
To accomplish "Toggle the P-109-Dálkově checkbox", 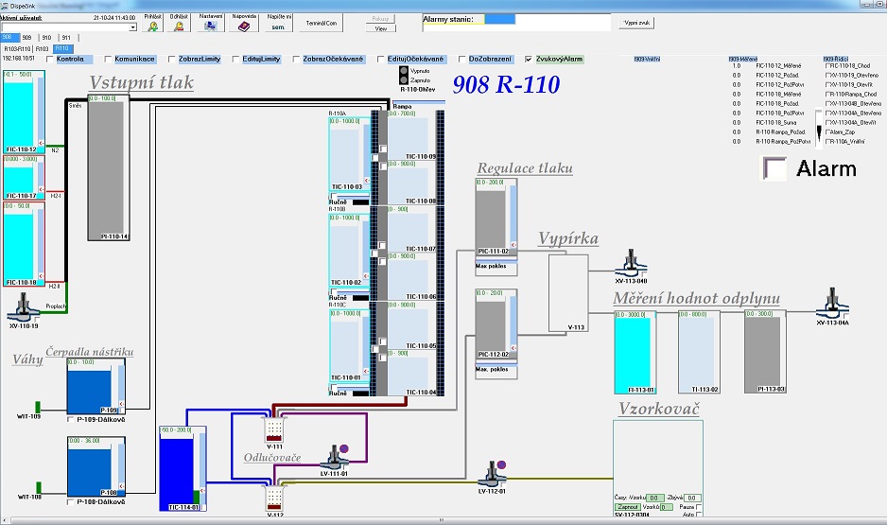I will point(72,419).
